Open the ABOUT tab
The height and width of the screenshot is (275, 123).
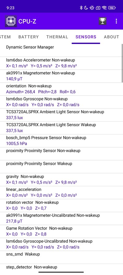point(112,37)
